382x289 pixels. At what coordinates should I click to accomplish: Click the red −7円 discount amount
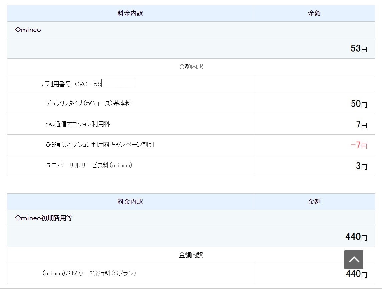click(x=359, y=145)
